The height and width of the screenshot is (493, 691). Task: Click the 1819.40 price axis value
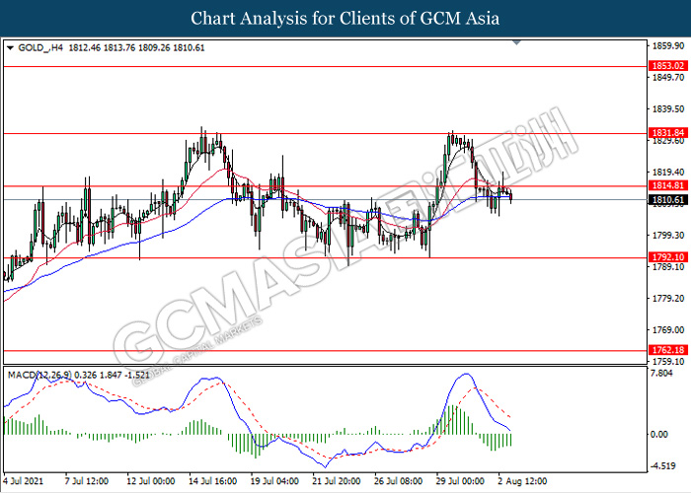[x=668, y=173]
